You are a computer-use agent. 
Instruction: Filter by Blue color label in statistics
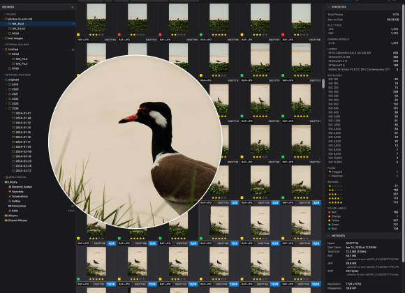point(362,228)
